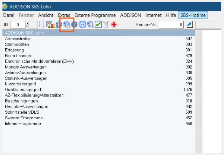
Task: Click the number 003 in the list
Action: pyautogui.click(x=189, y=44)
